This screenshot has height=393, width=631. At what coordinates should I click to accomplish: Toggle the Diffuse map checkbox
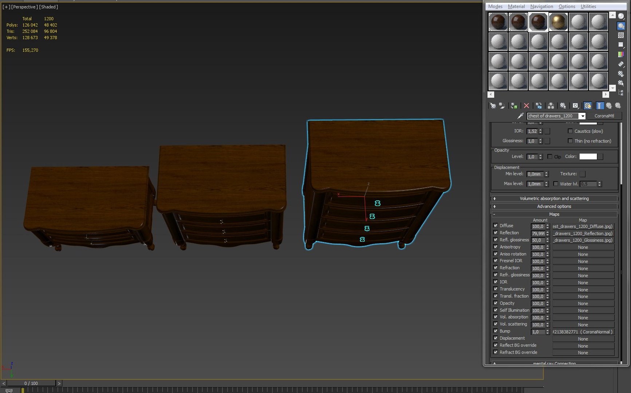pos(496,226)
